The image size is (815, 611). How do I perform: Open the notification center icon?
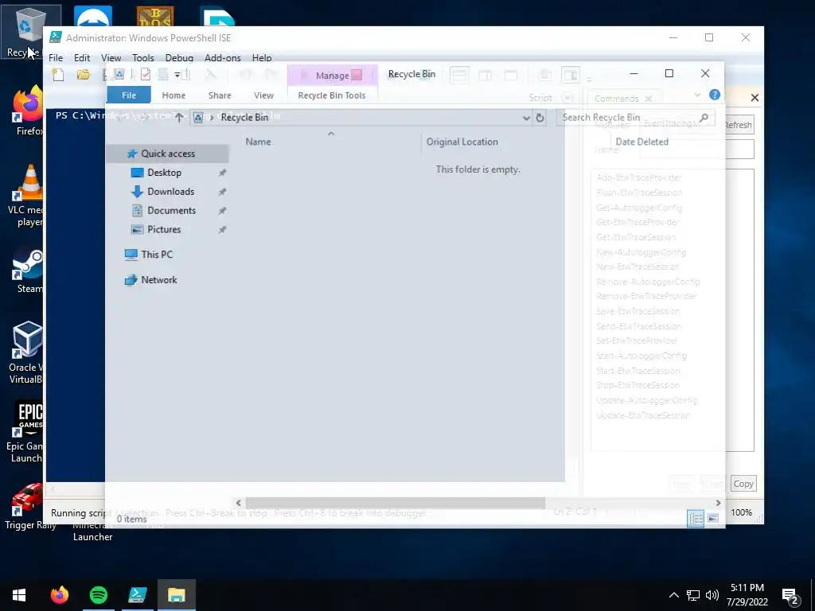pos(790,597)
